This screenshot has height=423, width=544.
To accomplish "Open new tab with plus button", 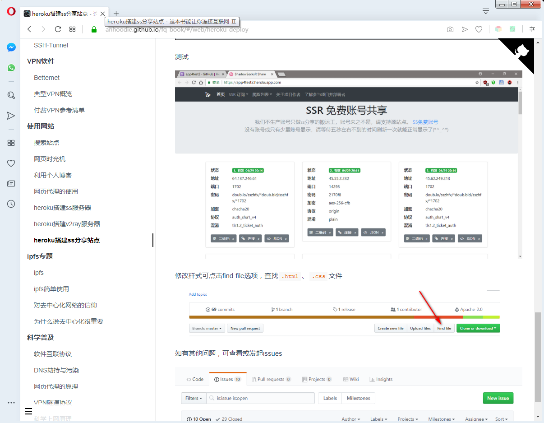I will (116, 14).
